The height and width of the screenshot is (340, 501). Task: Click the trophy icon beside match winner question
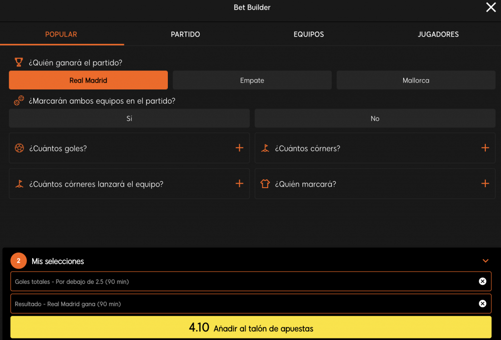[19, 62]
